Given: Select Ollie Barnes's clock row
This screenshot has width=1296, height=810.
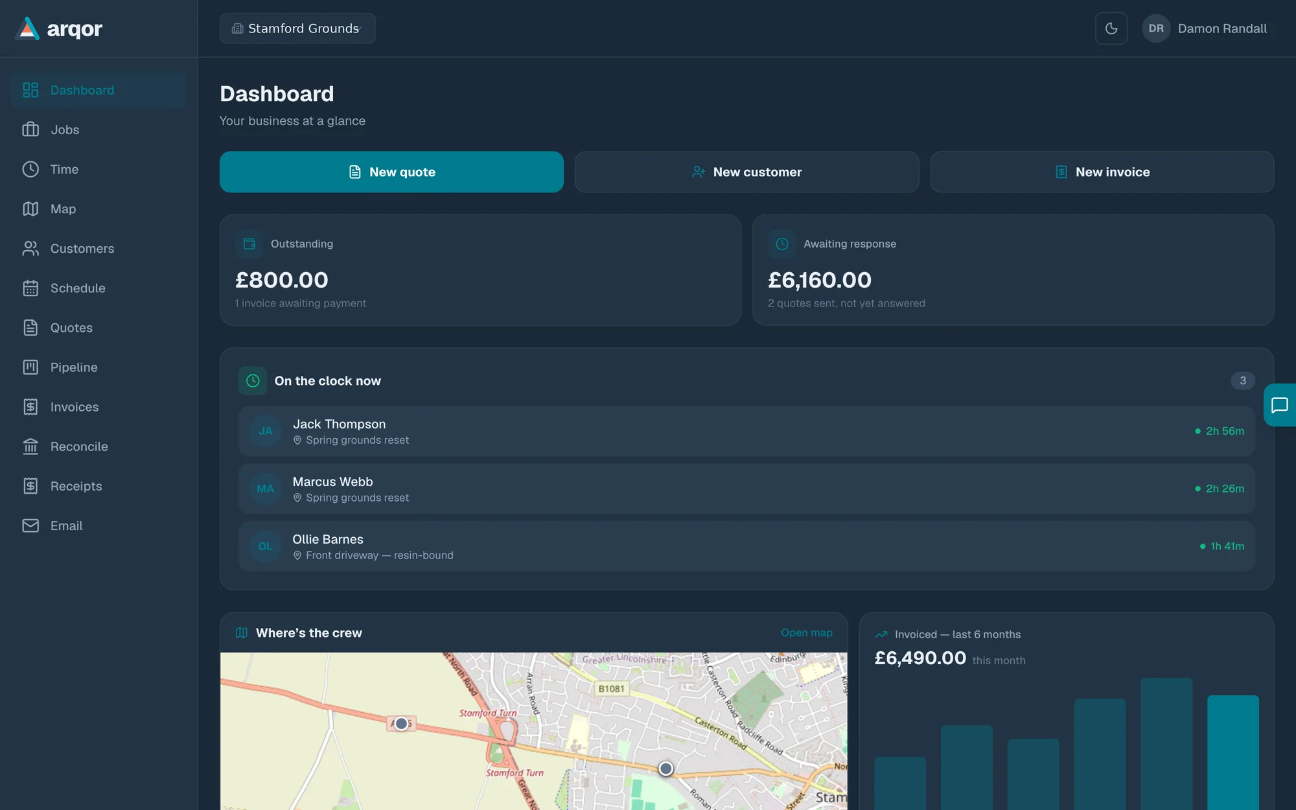Looking at the screenshot, I should pos(746,546).
